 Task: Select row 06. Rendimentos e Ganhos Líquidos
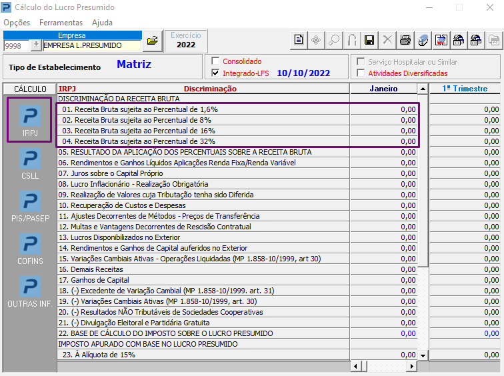[x=203, y=163]
